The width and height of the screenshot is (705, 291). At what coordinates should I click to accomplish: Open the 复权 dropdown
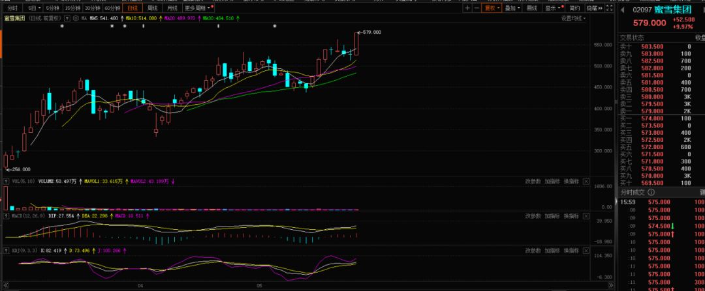(x=491, y=8)
